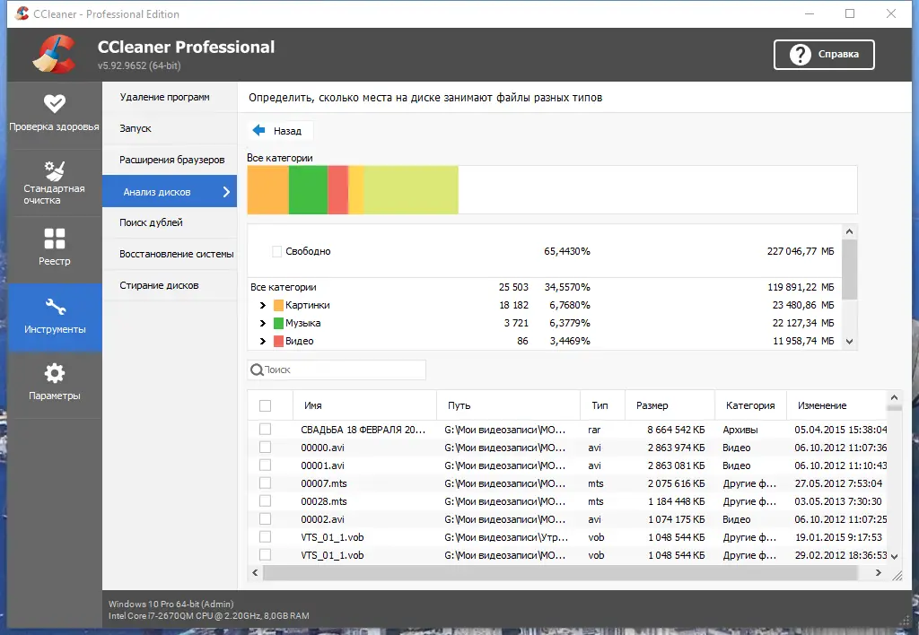The height and width of the screenshot is (635, 919).
Task: Click the orange Картинки category square
Action: pyautogui.click(x=279, y=305)
